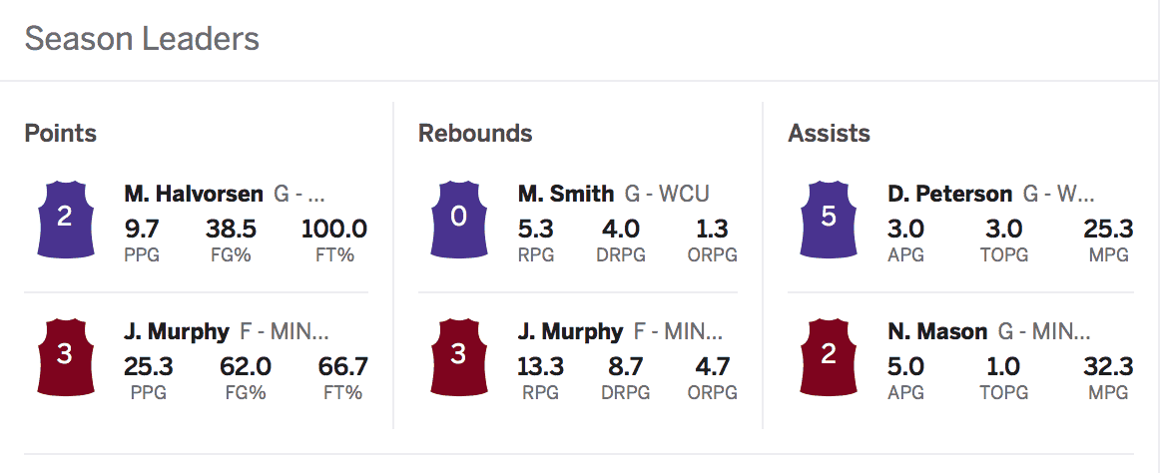Image resolution: width=1160 pixels, height=473 pixels.
Task: Open N. Mason player link
Action: pos(937,332)
